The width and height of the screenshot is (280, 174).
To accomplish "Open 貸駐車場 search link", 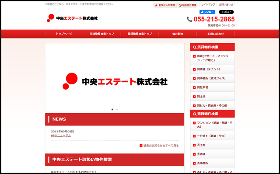I will (213, 87).
